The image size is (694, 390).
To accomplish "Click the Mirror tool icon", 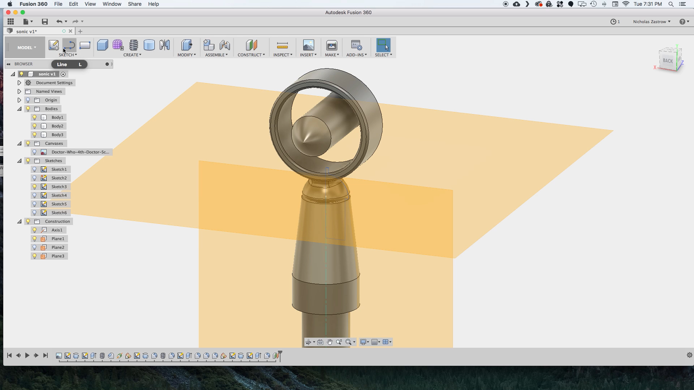I will [165, 45].
